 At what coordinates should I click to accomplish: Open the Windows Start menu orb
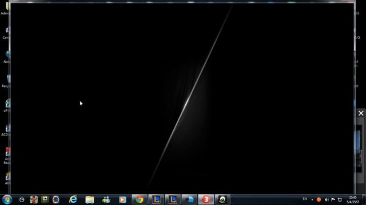7,200
